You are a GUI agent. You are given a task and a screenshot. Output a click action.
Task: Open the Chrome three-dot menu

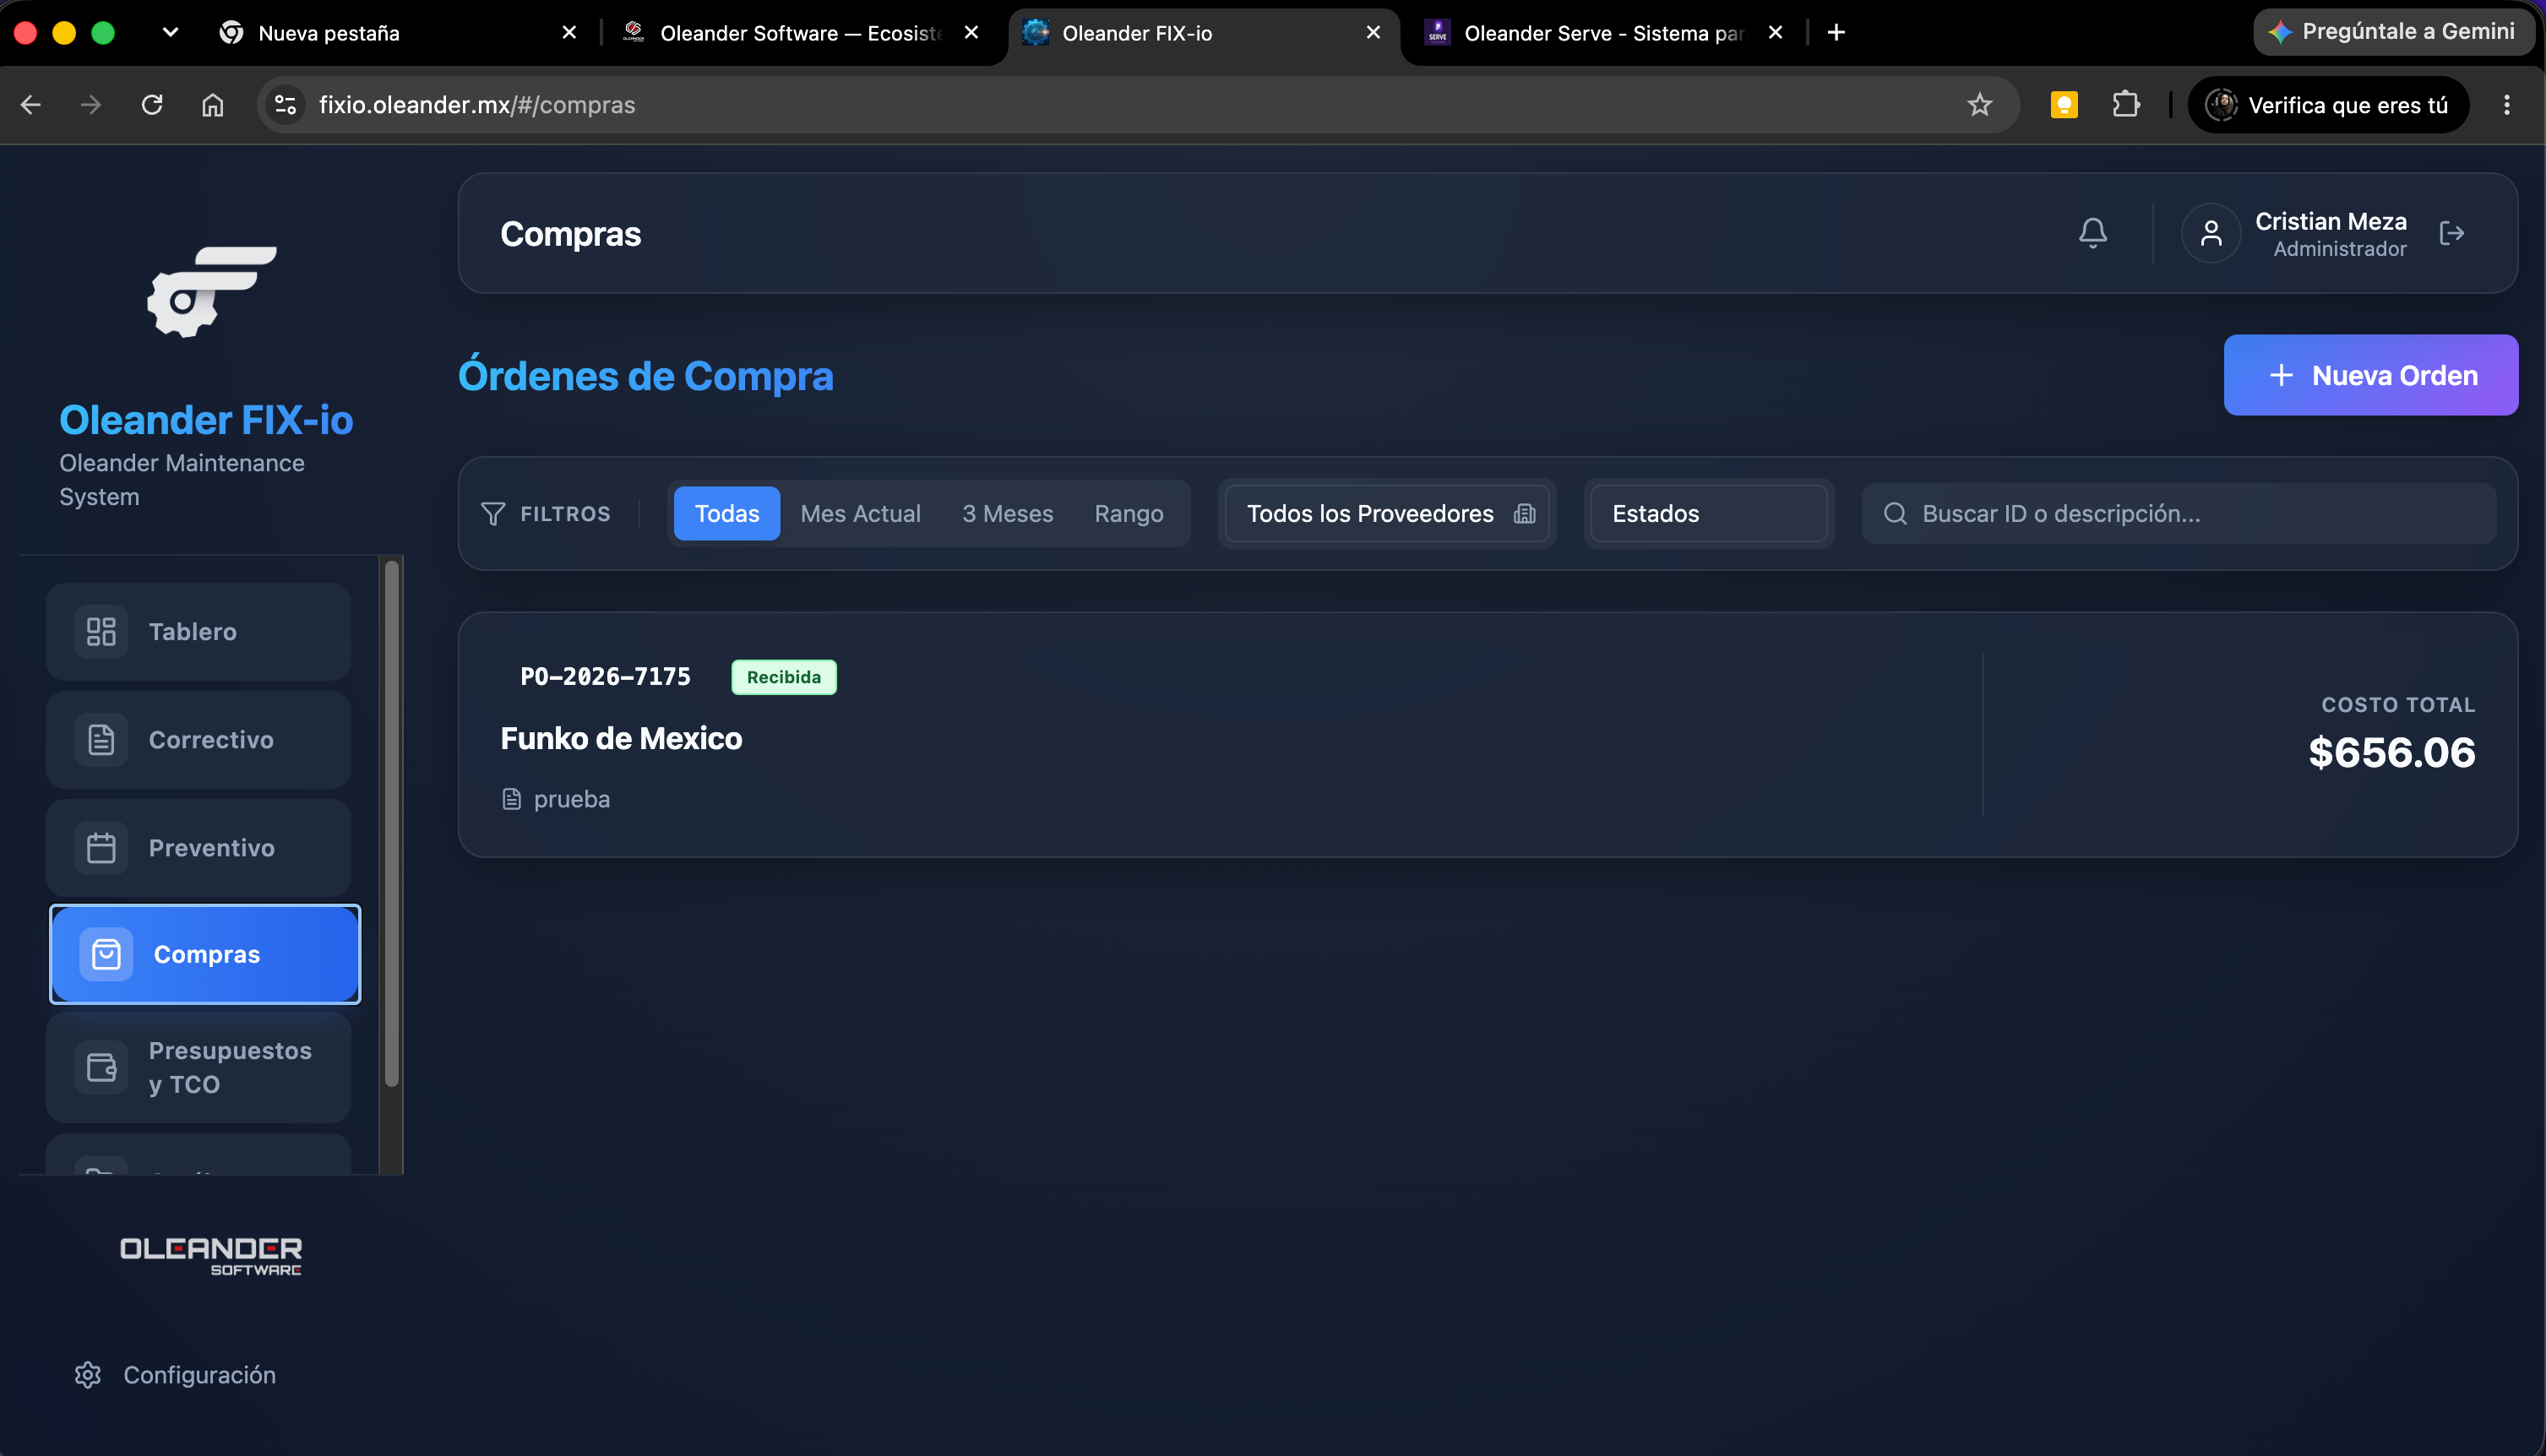tap(2506, 105)
